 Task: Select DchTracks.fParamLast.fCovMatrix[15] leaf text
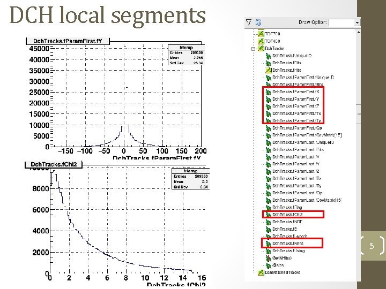click(x=307, y=200)
